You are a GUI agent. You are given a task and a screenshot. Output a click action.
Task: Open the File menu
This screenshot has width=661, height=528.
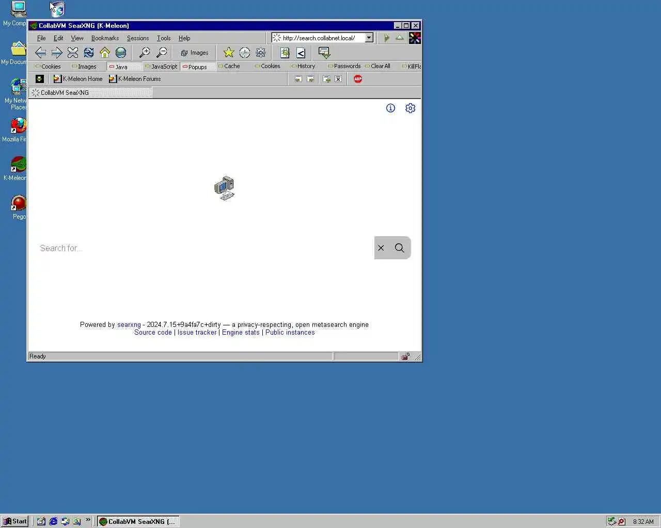pyautogui.click(x=41, y=38)
